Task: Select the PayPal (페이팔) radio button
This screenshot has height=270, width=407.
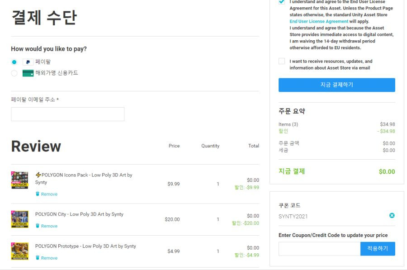Action: [14, 62]
